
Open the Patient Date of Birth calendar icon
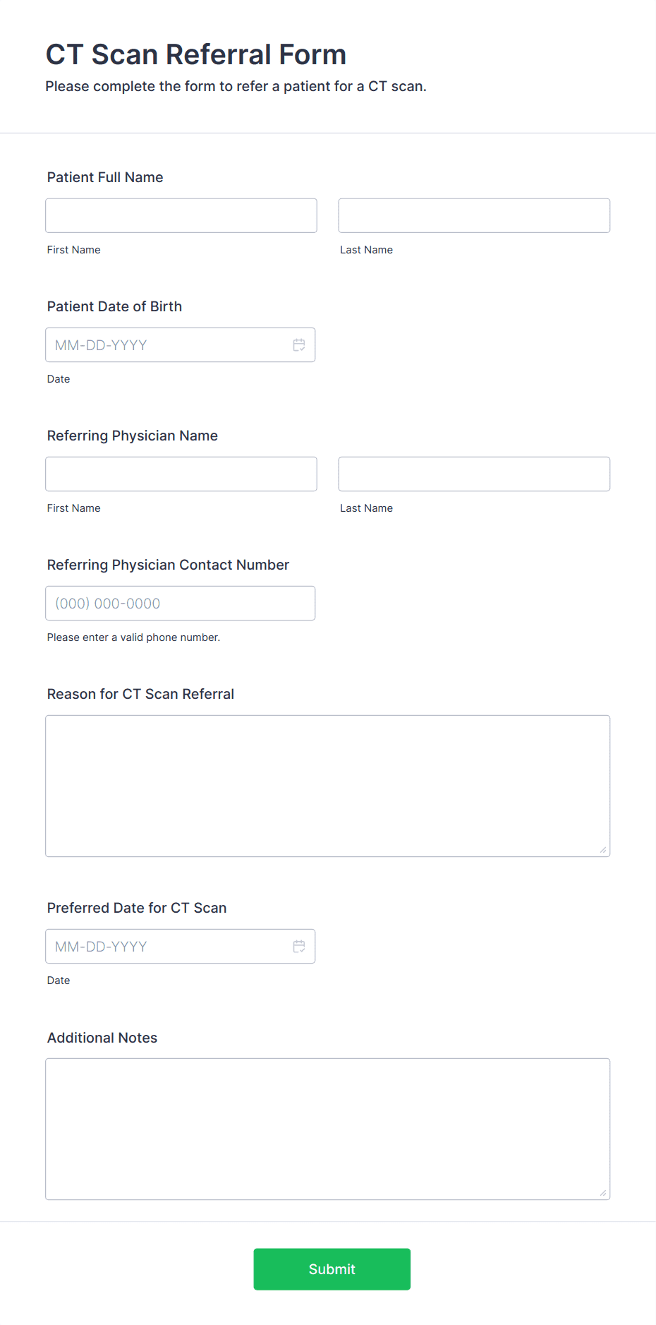[x=299, y=345]
